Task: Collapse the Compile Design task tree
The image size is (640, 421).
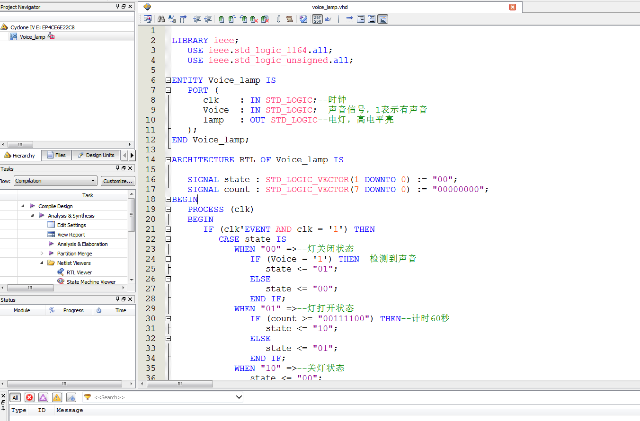Action: [x=23, y=206]
